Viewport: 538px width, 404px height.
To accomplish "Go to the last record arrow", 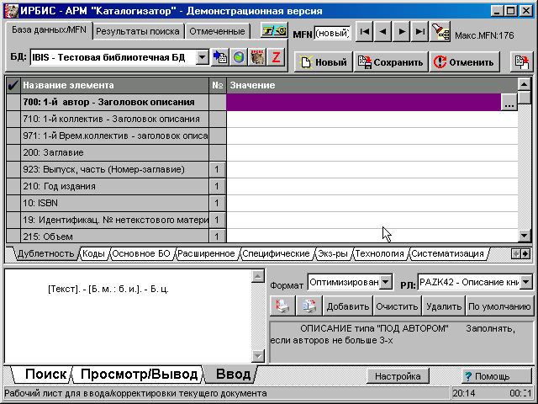I will click(418, 31).
